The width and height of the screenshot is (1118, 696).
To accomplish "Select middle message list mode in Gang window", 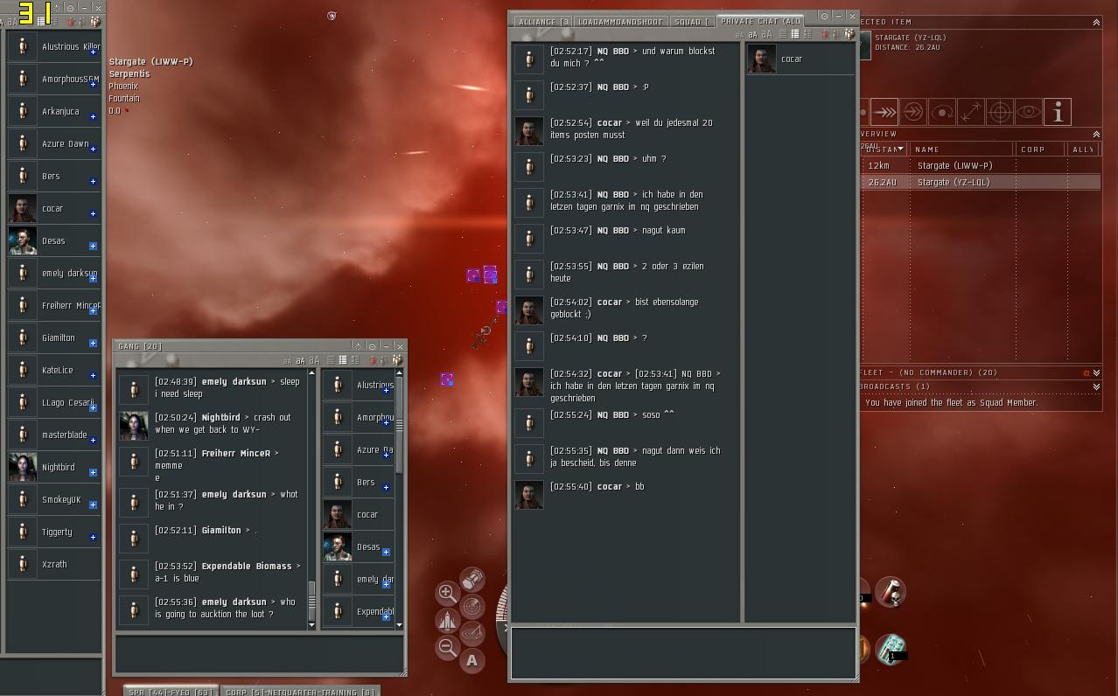I will click(x=343, y=359).
